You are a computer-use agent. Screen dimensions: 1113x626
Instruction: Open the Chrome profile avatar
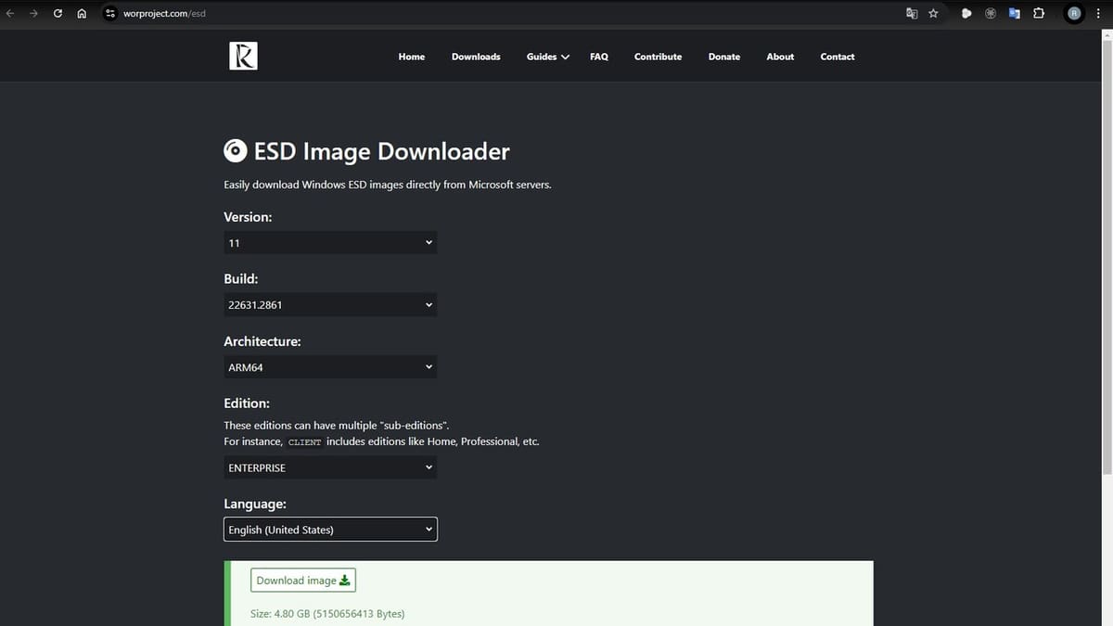[1075, 13]
